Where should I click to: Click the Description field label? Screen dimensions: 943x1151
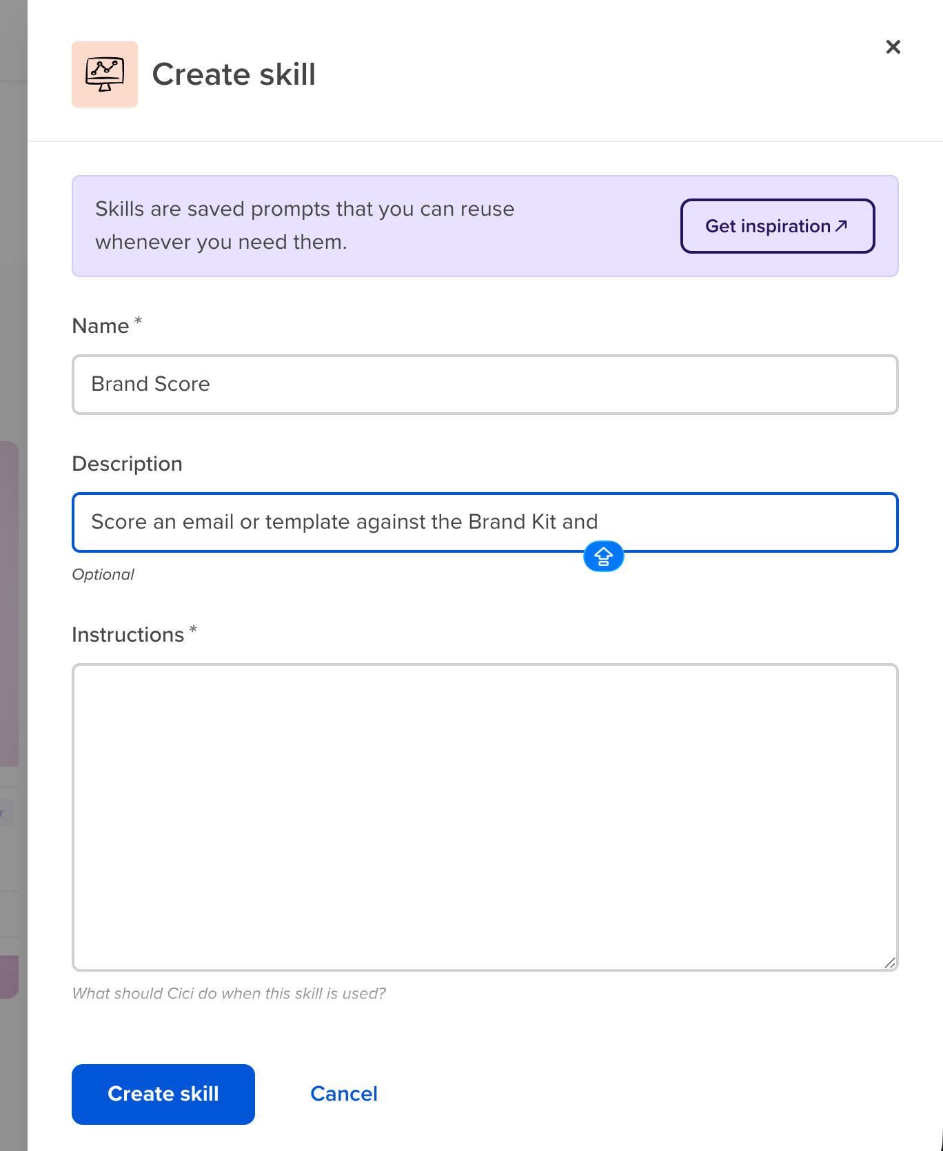click(128, 464)
